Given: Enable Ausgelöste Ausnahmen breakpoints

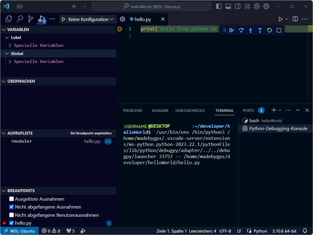Looking at the screenshot, I should pyautogui.click(x=11, y=199).
